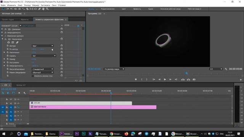This screenshot has width=244, height=137.
Task: Choose free-draw pen mask under Увеличение effect
Action: (x=17, y=42)
